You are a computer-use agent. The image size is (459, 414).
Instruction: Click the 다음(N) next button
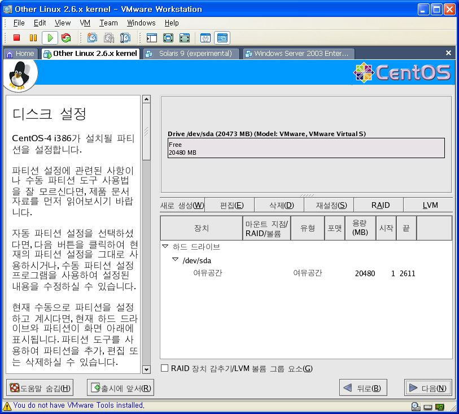(428, 388)
